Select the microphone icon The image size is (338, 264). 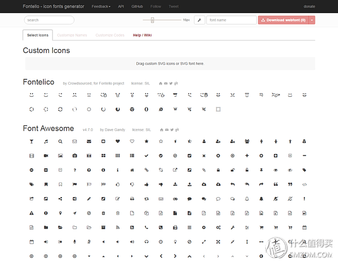(74, 242)
